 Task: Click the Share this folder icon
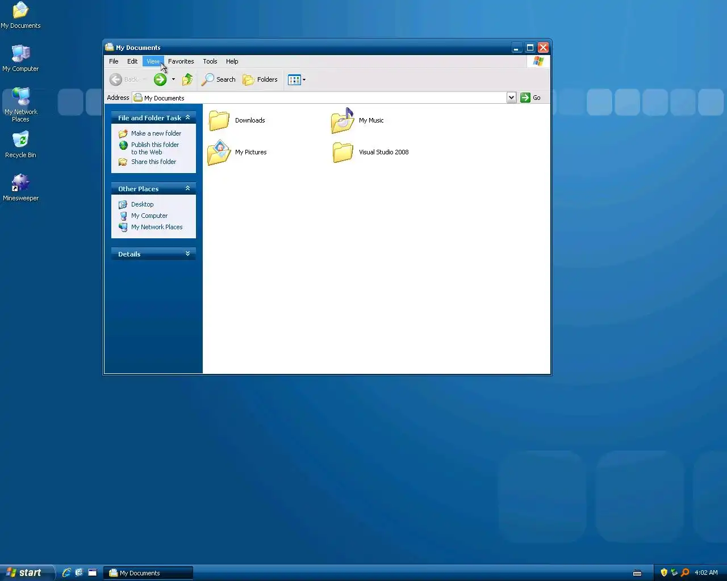tap(123, 162)
